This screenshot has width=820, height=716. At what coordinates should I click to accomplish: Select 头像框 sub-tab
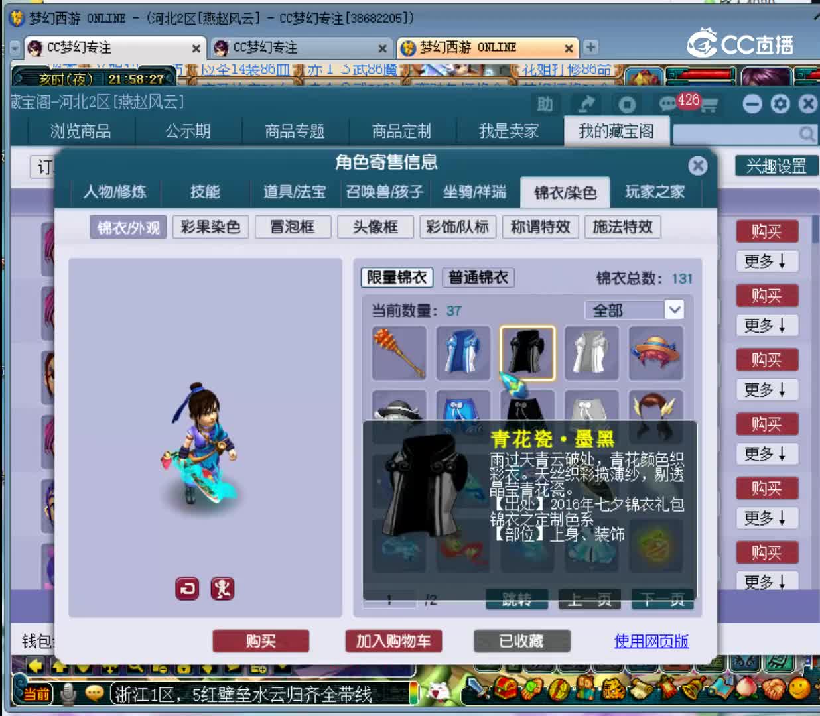coord(376,227)
